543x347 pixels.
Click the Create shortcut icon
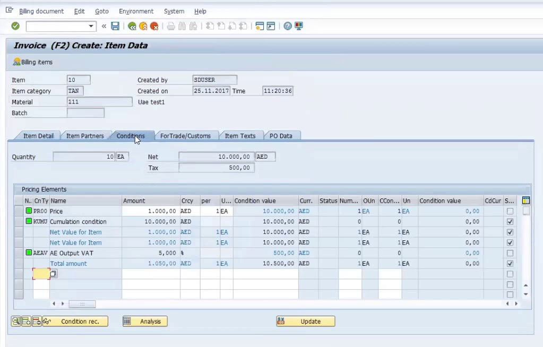click(271, 26)
